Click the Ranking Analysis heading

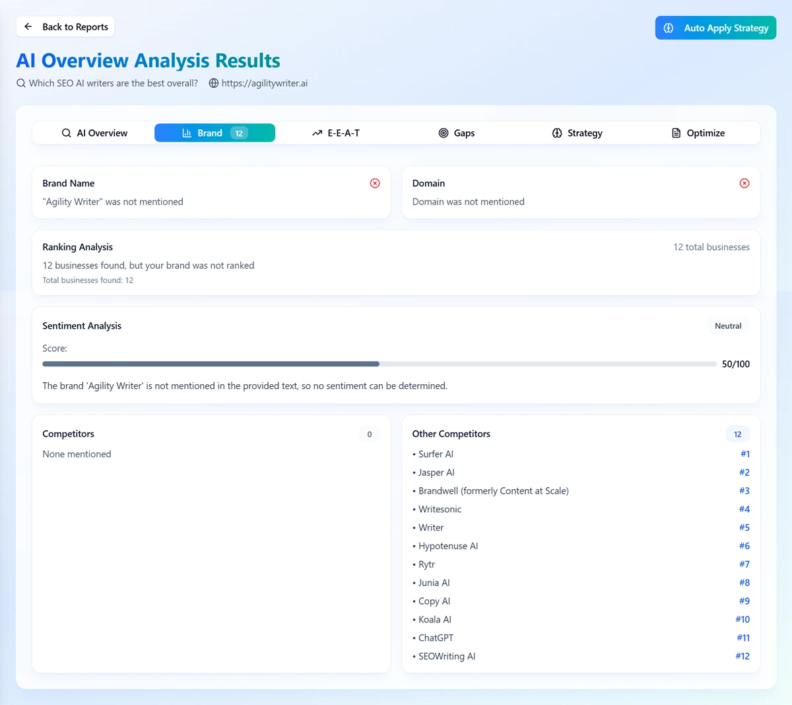pyautogui.click(x=77, y=247)
